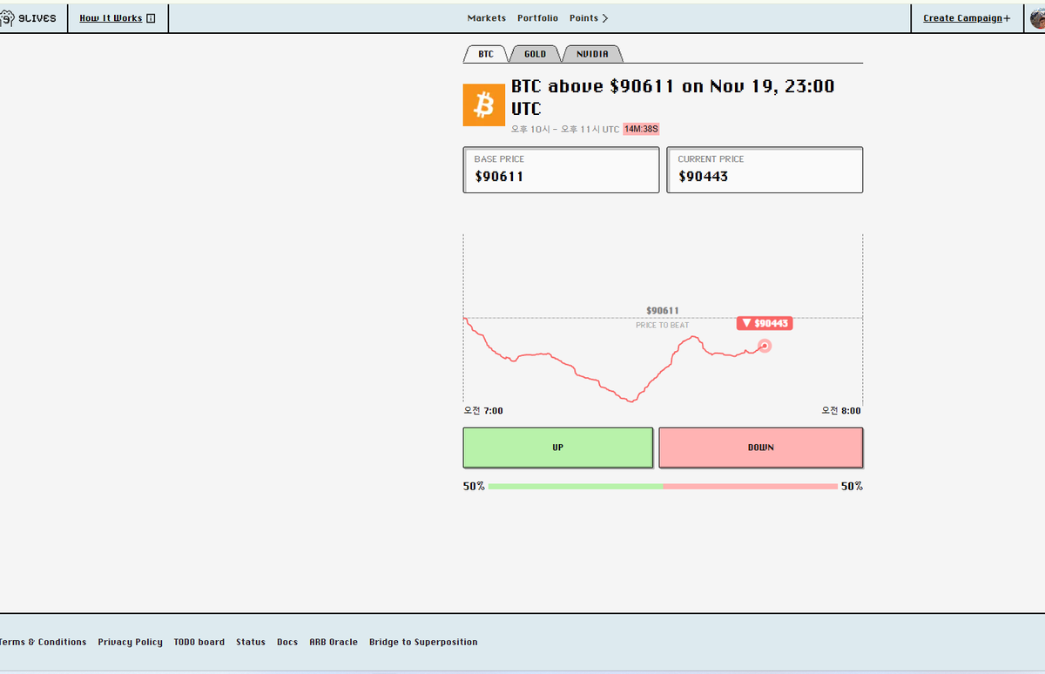Click the info icon beside How It Works
Viewport: 1045px width, 674px height.
151,17
